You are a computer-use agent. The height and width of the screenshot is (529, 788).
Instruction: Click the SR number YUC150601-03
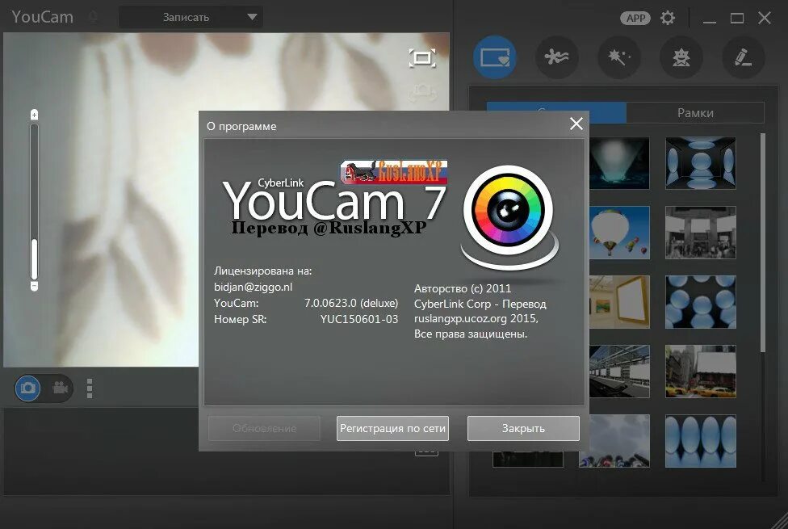click(x=358, y=319)
